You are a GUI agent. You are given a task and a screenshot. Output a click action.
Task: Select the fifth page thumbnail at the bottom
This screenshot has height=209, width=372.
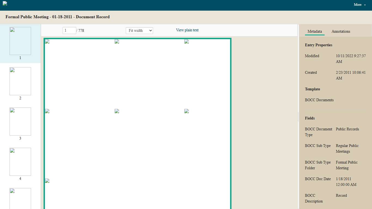coord(20,198)
